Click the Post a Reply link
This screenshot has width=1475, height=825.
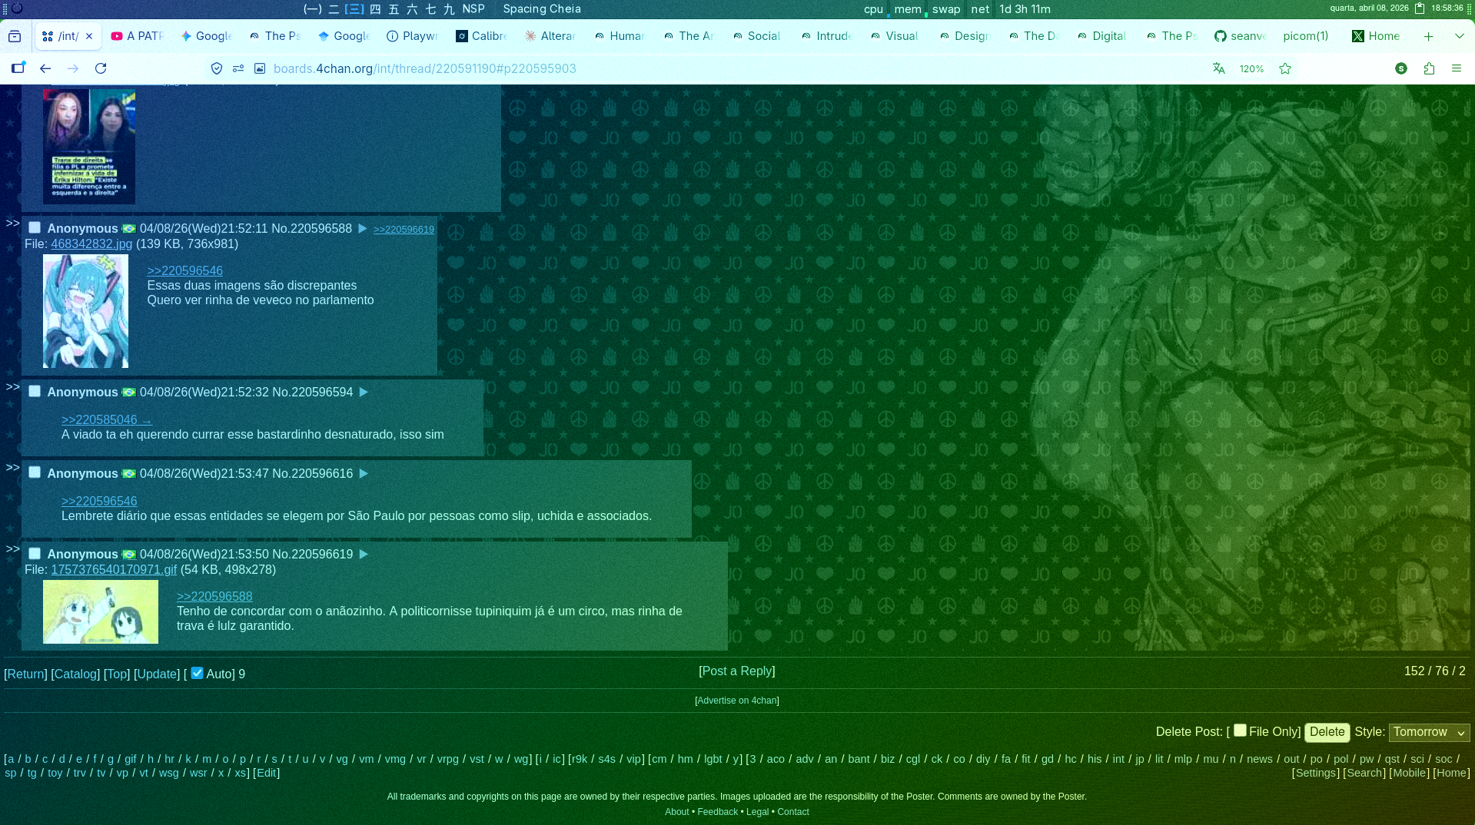click(737, 671)
